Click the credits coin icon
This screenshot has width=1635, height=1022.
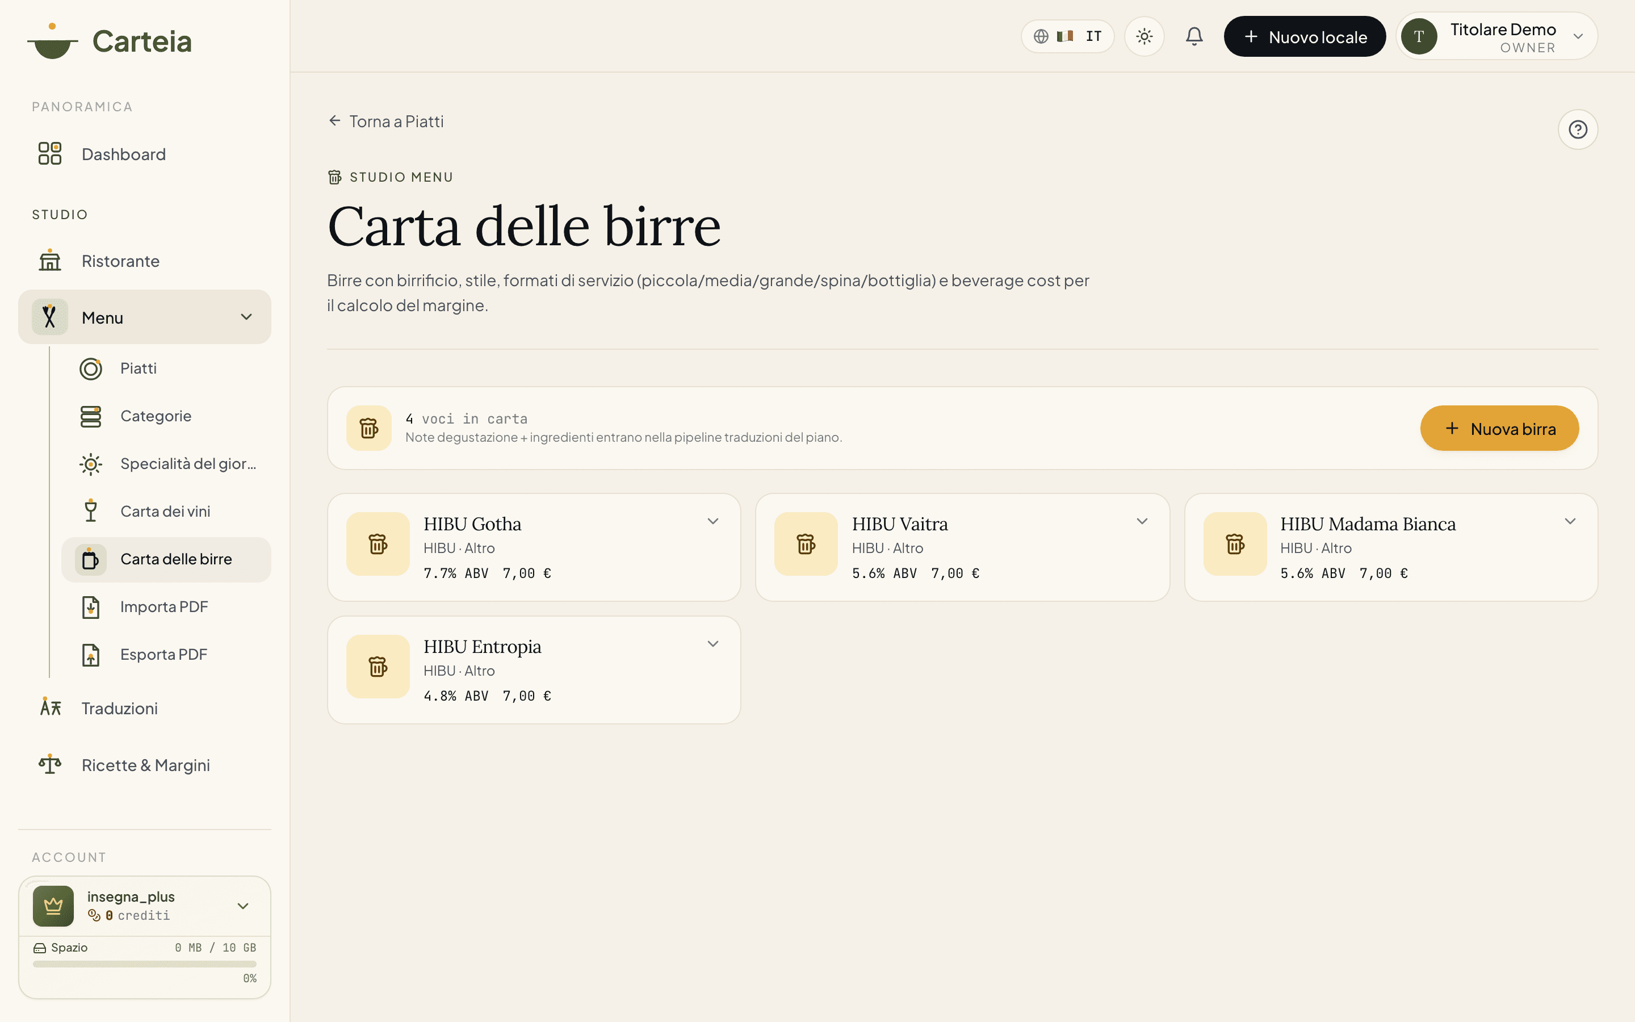pyautogui.click(x=94, y=915)
